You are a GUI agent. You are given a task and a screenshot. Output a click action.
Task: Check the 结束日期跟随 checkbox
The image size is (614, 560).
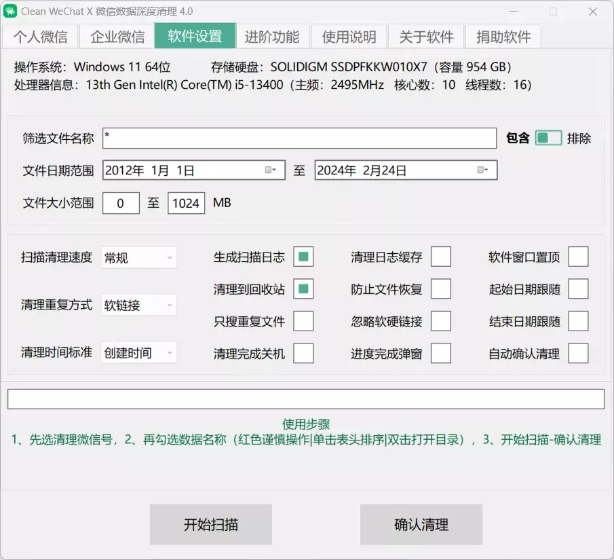pos(578,321)
